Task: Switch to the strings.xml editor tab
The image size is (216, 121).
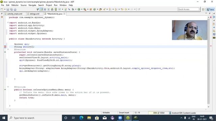Action: 34,14
